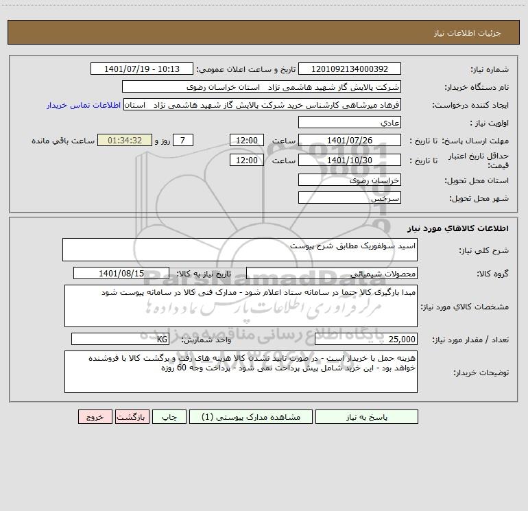
Task: Click buyer organization name field
Action: [261, 86]
